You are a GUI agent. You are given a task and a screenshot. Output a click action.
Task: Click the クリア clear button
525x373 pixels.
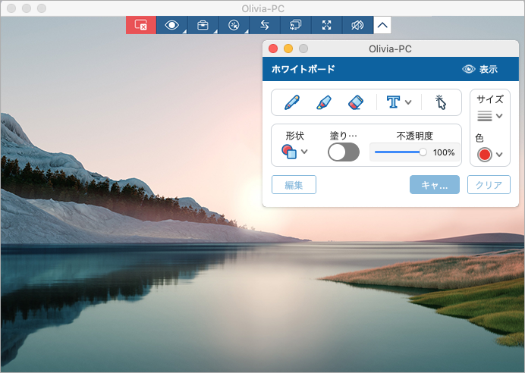point(488,185)
